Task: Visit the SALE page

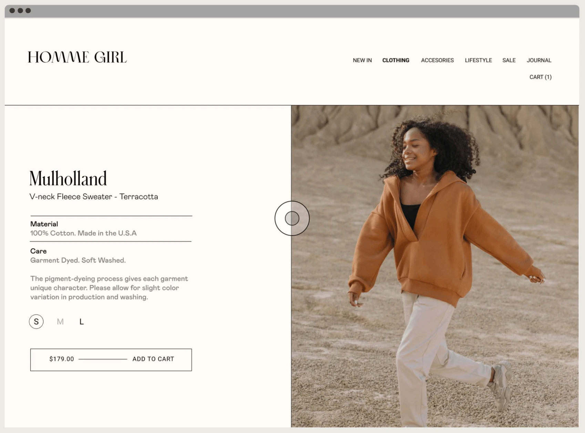Action: coord(509,60)
